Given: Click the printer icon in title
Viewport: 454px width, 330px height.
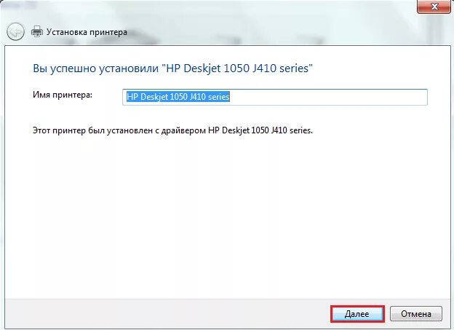Looking at the screenshot, I should click(x=37, y=31).
